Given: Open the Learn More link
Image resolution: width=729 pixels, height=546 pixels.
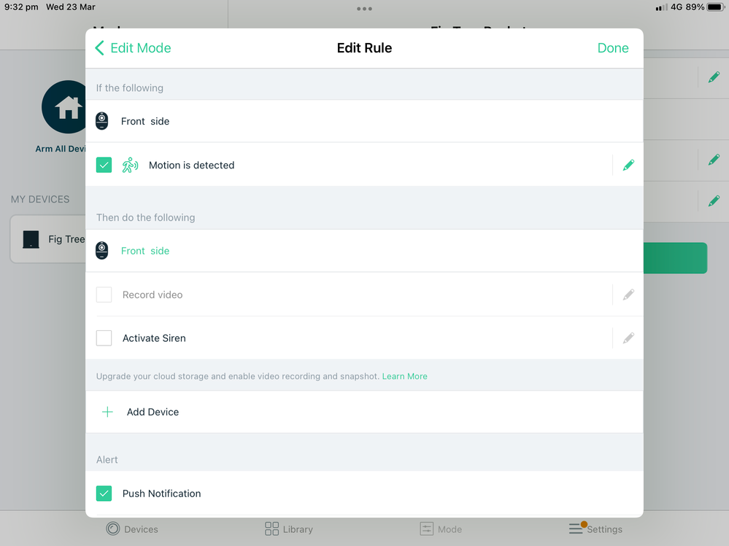Looking at the screenshot, I should click(x=404, y=376).
